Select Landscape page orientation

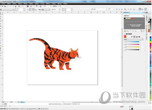30,9
